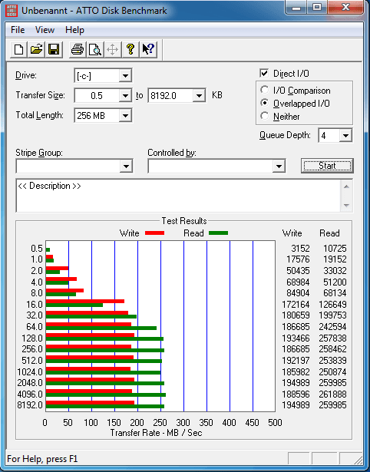This screenshot has width=370, height=472.
Task: Print the benchmark results
Action: pyautogui.click(x=78, y=49)
